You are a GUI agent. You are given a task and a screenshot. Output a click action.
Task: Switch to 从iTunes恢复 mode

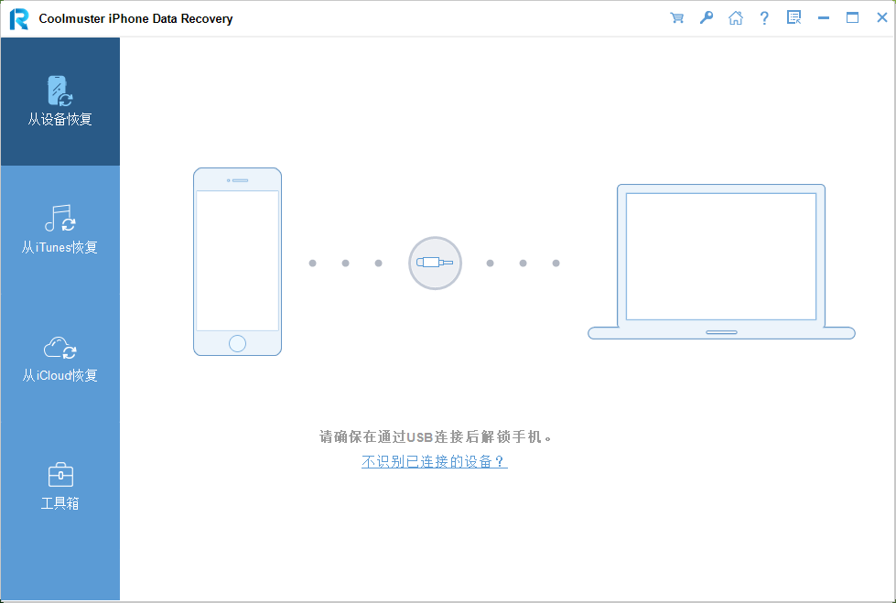click(x=60, y=230)
